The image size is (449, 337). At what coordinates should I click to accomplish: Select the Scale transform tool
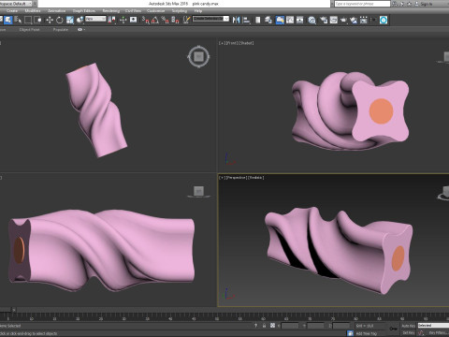(x=70, y=20)
